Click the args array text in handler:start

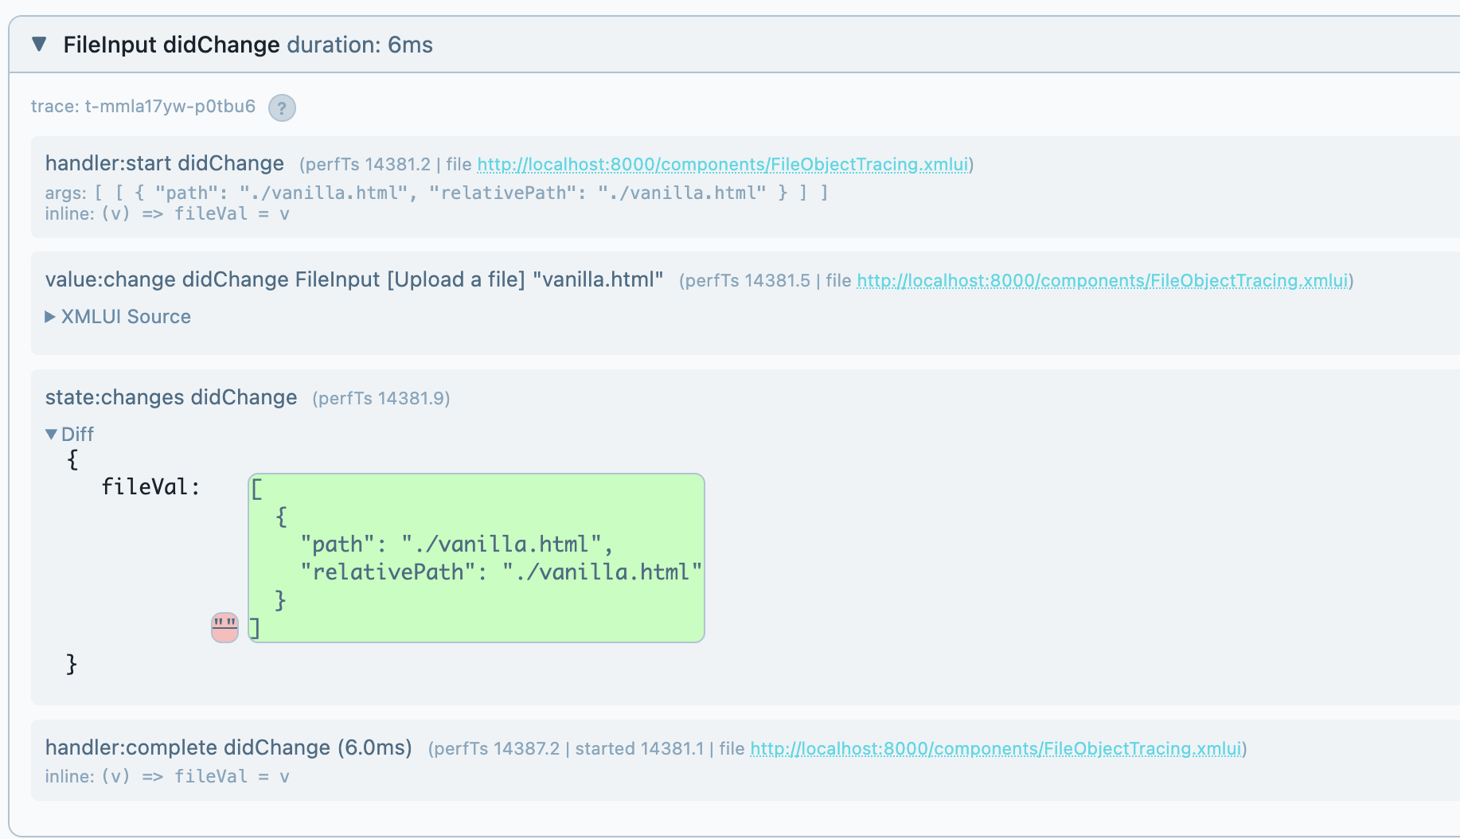[x=435, y=192]
